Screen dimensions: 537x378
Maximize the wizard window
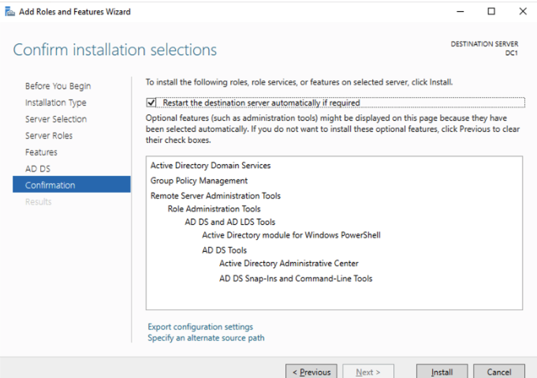pyautogui.click(x=491, y=12)
